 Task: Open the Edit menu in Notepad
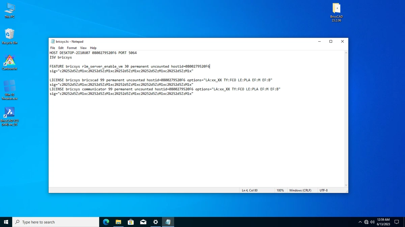click(61, 48)
